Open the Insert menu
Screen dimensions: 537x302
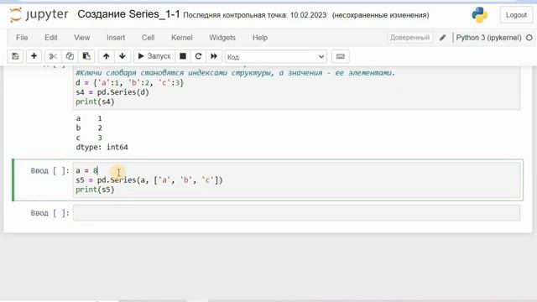[x=116, y=38]
